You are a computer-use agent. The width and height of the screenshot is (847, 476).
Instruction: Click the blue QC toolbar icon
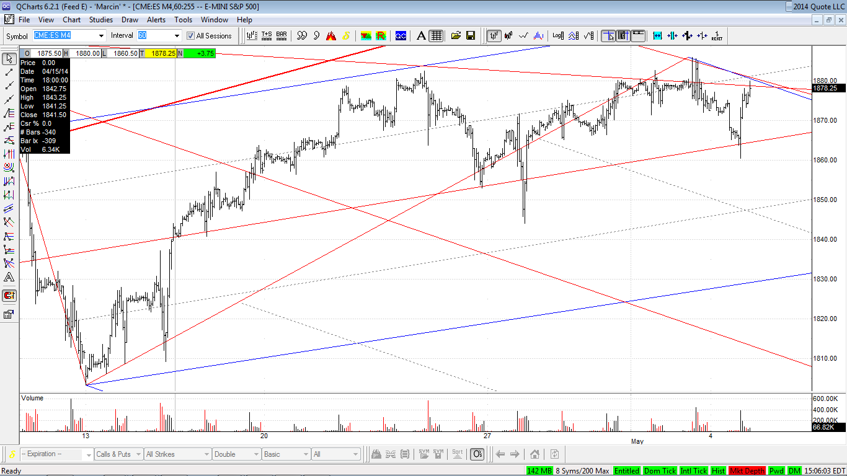401,36
